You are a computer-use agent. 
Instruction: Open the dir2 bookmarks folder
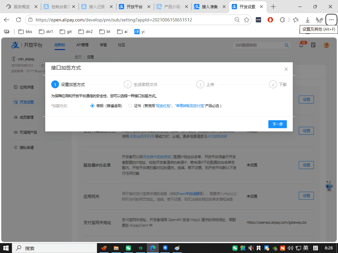pyautogui.click(x=85, y=32)
